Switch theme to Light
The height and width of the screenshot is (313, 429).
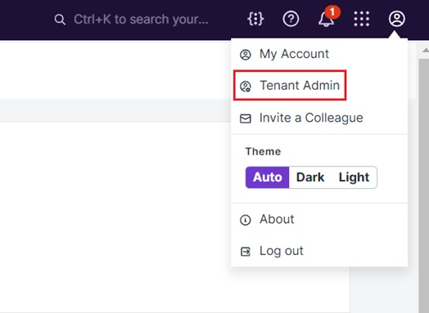354,177
